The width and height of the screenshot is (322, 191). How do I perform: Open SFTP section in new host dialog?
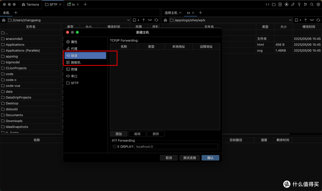coord(86,83)
